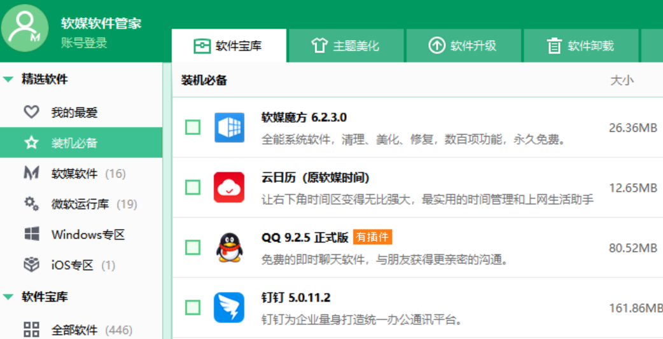663x339 pixels.
Task: Click the 161.86MB size value
Action: (x=636, y=308)
